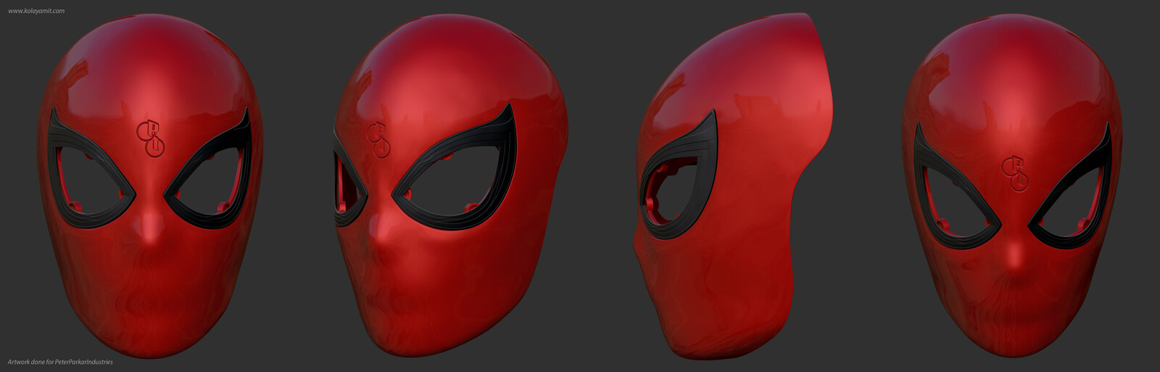Click the www.kolayamit.com text
This screenshot has width=1160, height=372.
click(36, 11)
